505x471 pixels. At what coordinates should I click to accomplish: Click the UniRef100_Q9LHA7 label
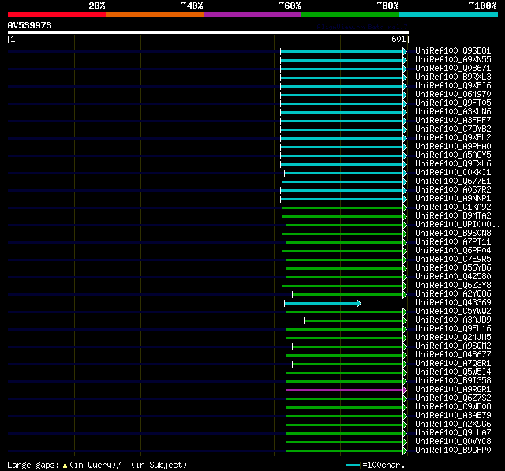pyautogui.click(x=453, y=433)
